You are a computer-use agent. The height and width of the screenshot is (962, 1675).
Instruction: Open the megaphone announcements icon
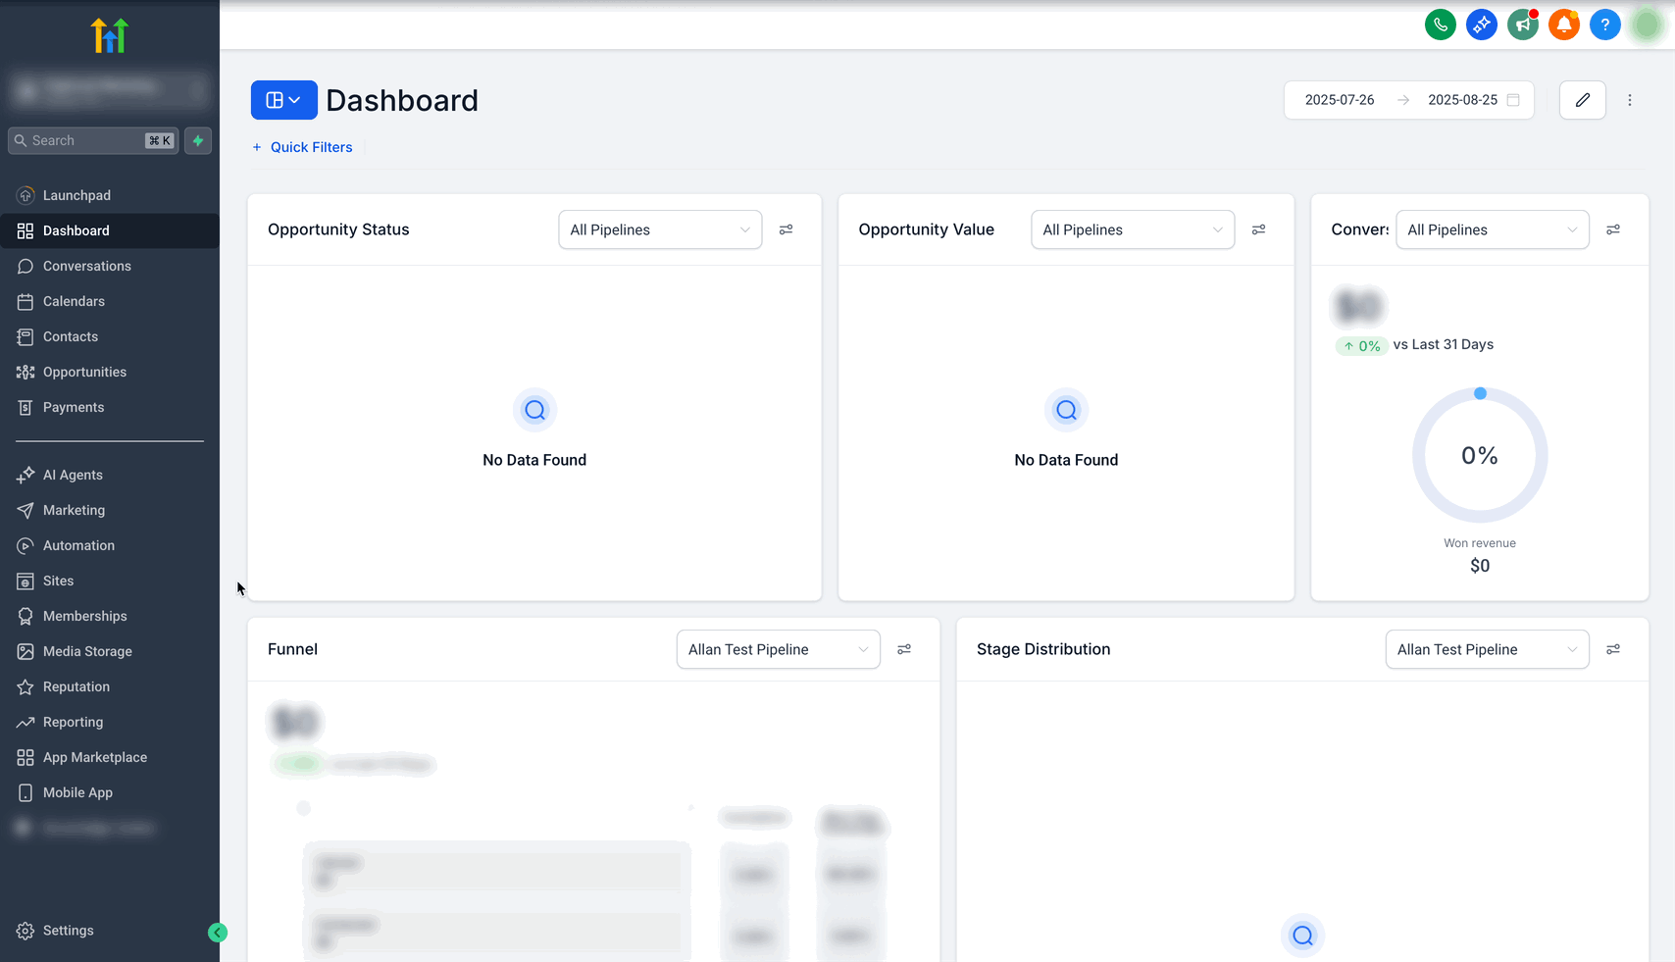click(1522, 25)
